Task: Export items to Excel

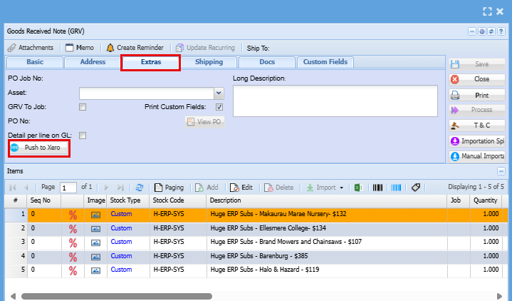Action: tap(359, 188)
